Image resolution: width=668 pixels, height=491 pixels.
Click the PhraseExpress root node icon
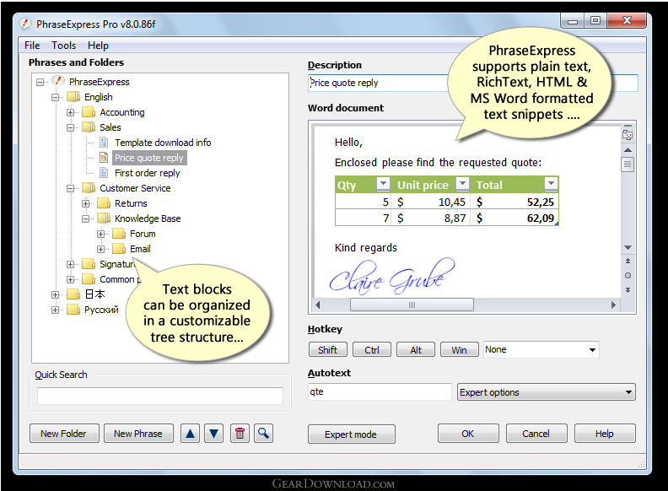58,81
